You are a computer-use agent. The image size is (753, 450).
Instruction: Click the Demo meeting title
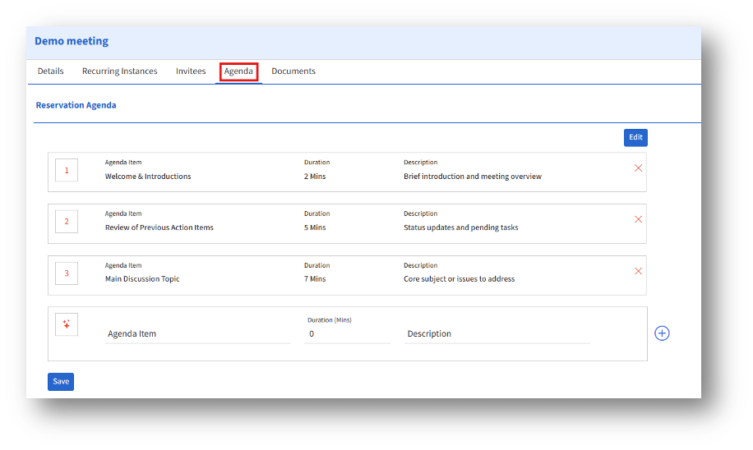[72, 41]
